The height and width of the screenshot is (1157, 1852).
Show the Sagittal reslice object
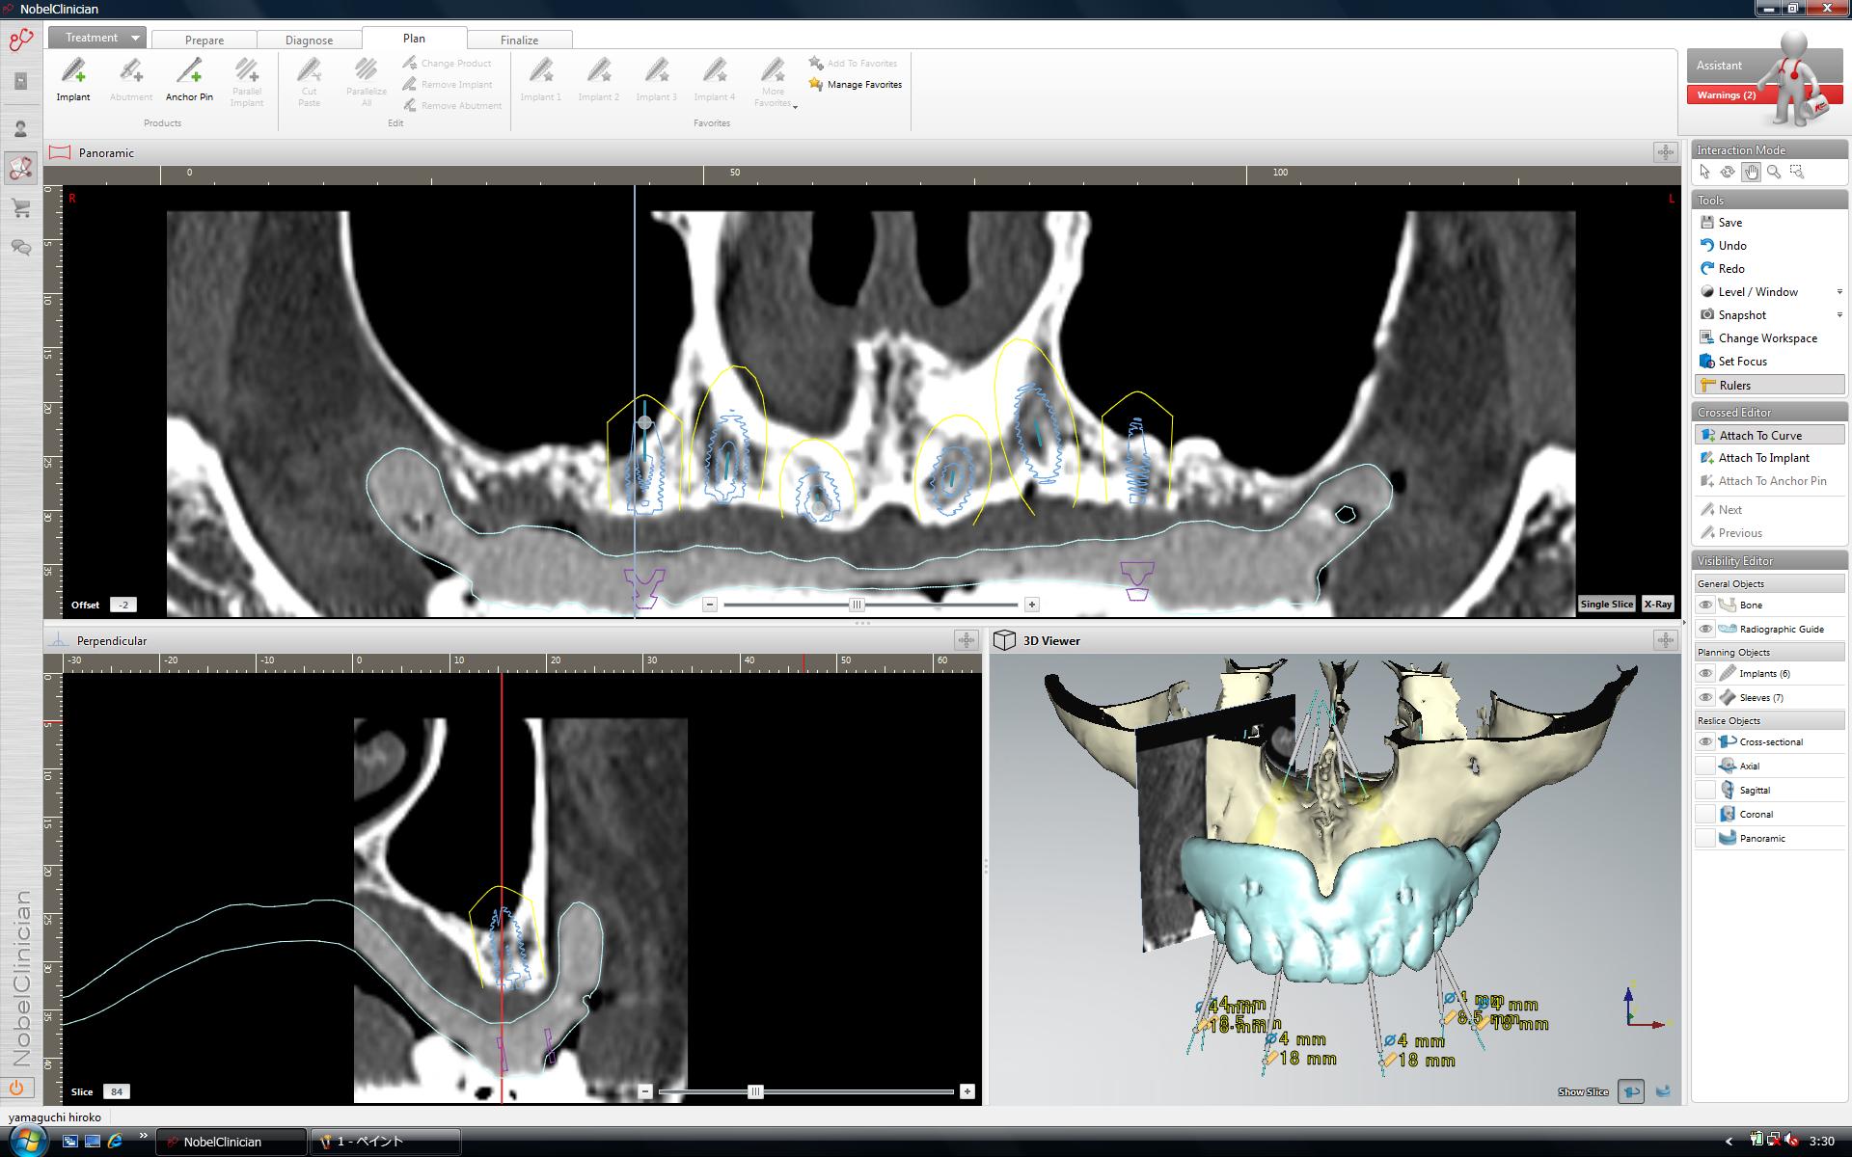point(1705,790)
